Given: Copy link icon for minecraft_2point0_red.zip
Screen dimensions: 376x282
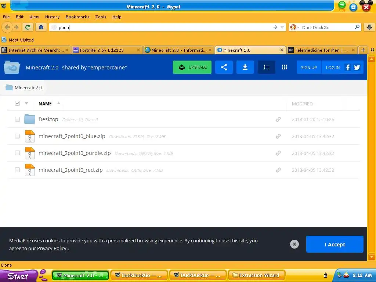Looking at the screenshot, I should point(278,170).
